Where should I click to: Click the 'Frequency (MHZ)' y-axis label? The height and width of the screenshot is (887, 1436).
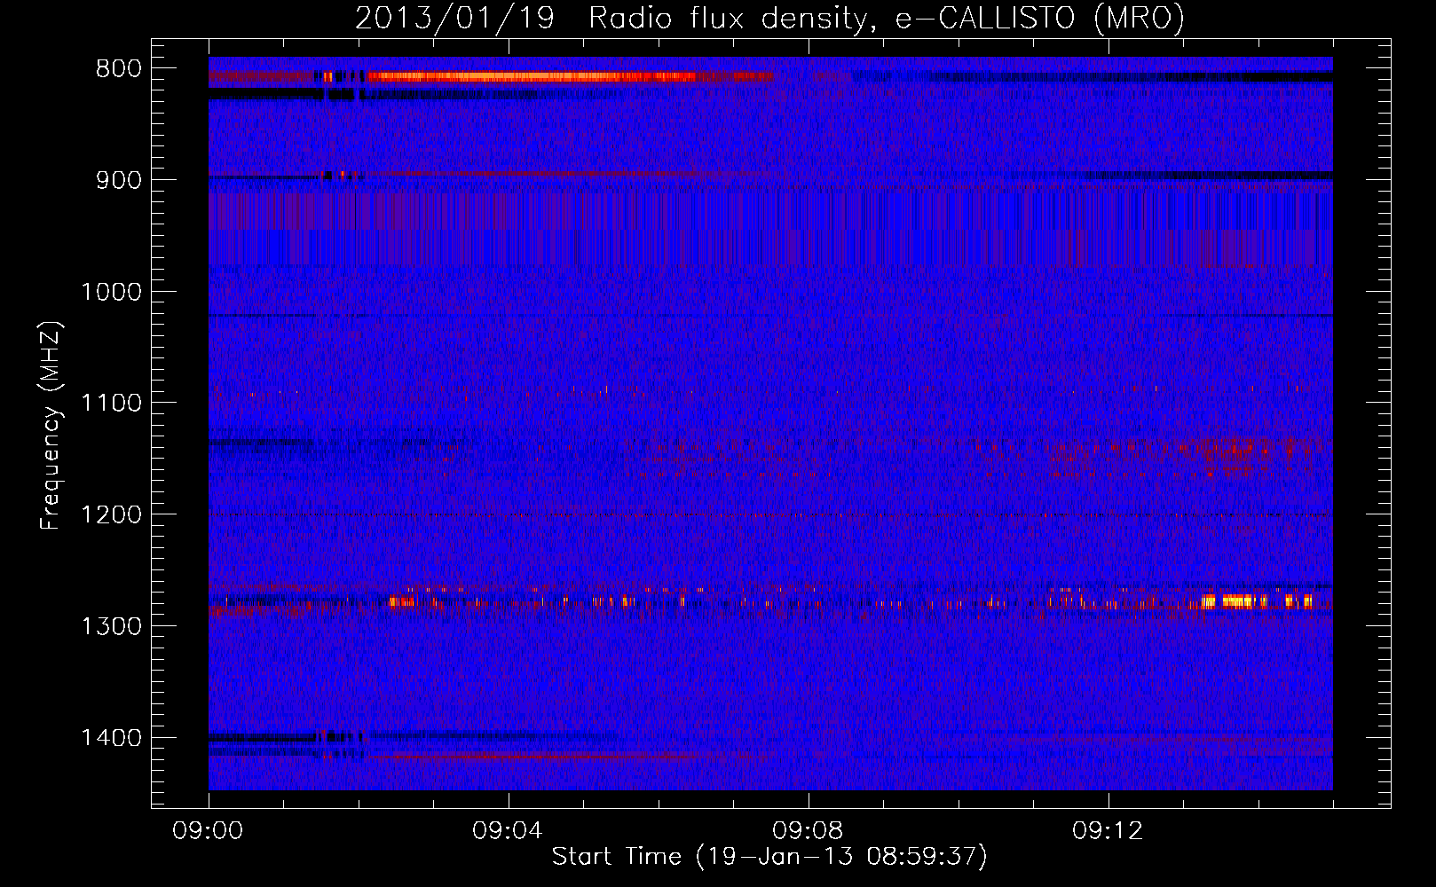(51, 426)
